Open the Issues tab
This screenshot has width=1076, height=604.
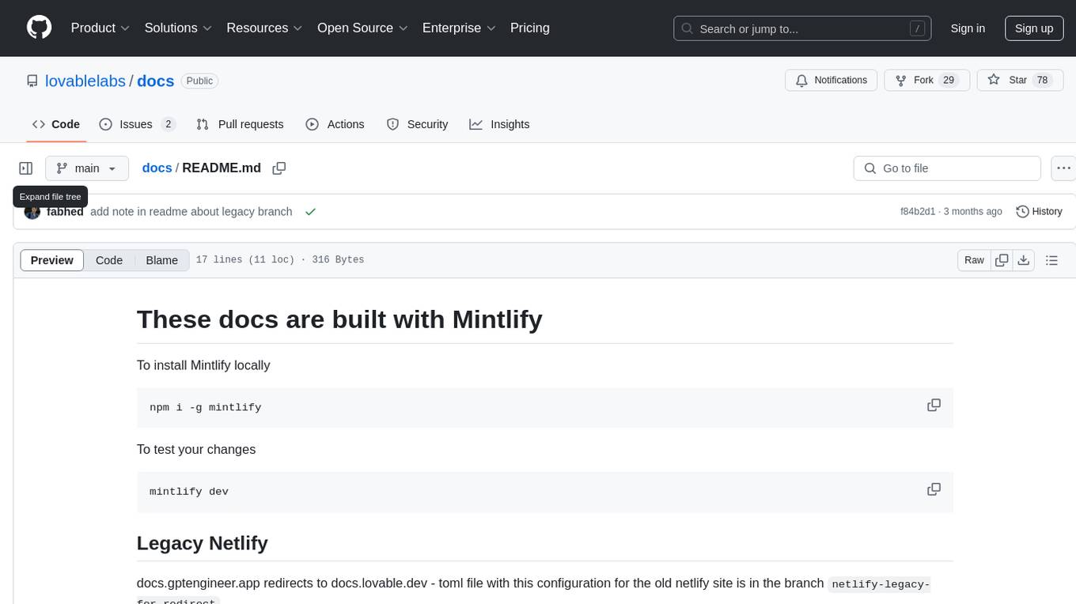(x=137, y=124)
